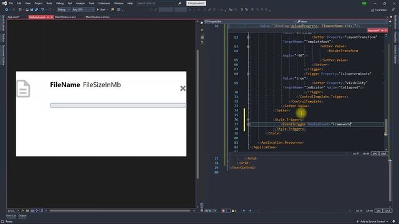Click the Open File folder icon

pyautogui.click(x=27, y=10)
